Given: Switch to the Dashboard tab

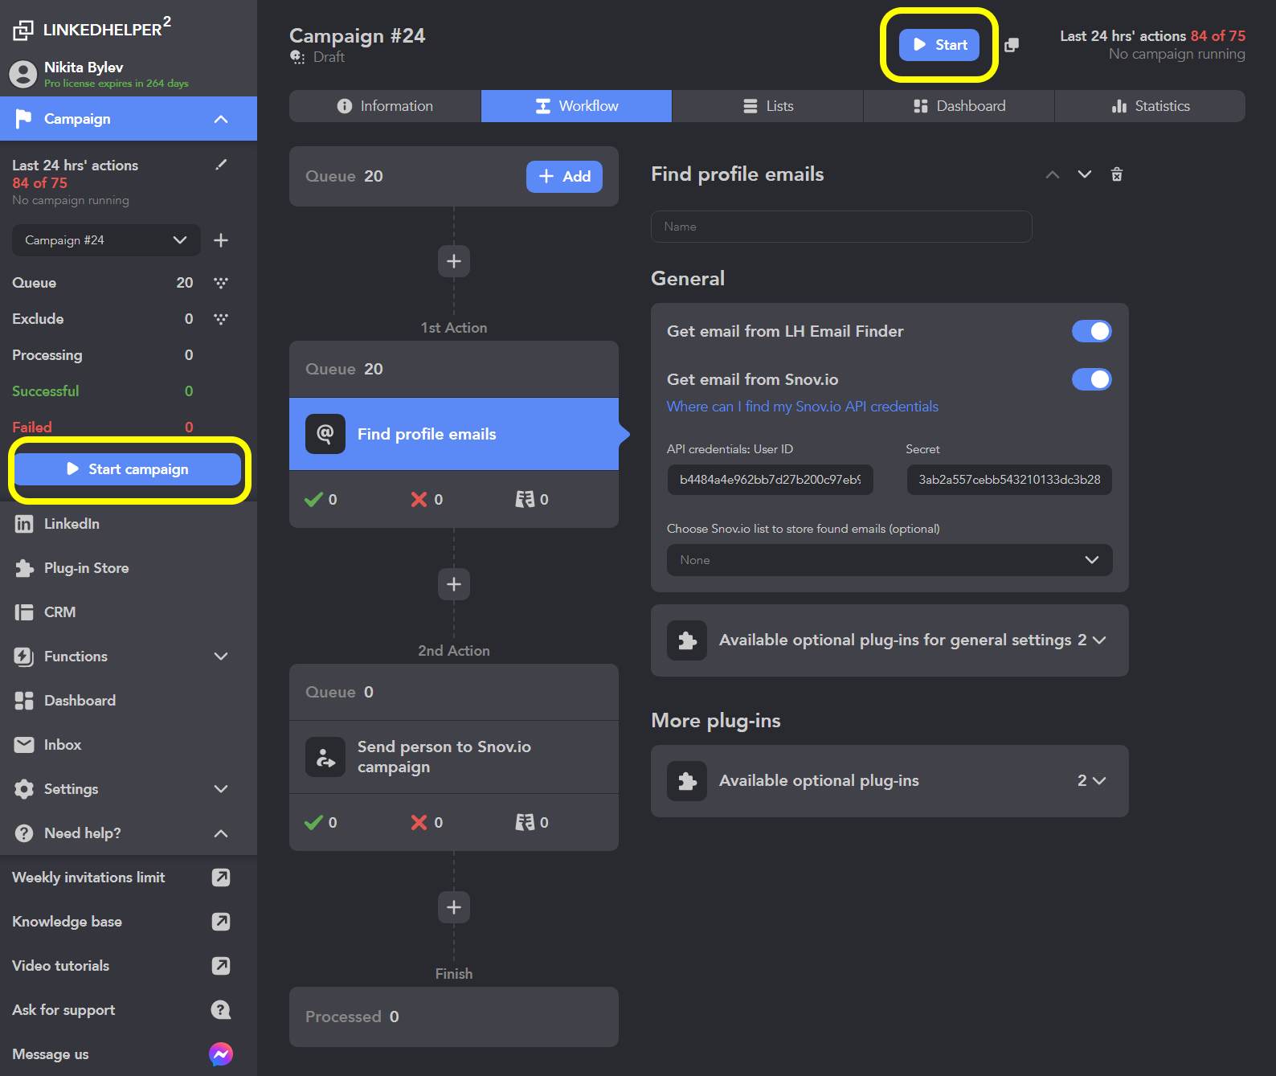Looking at the screenshot, I should point(959,106).
